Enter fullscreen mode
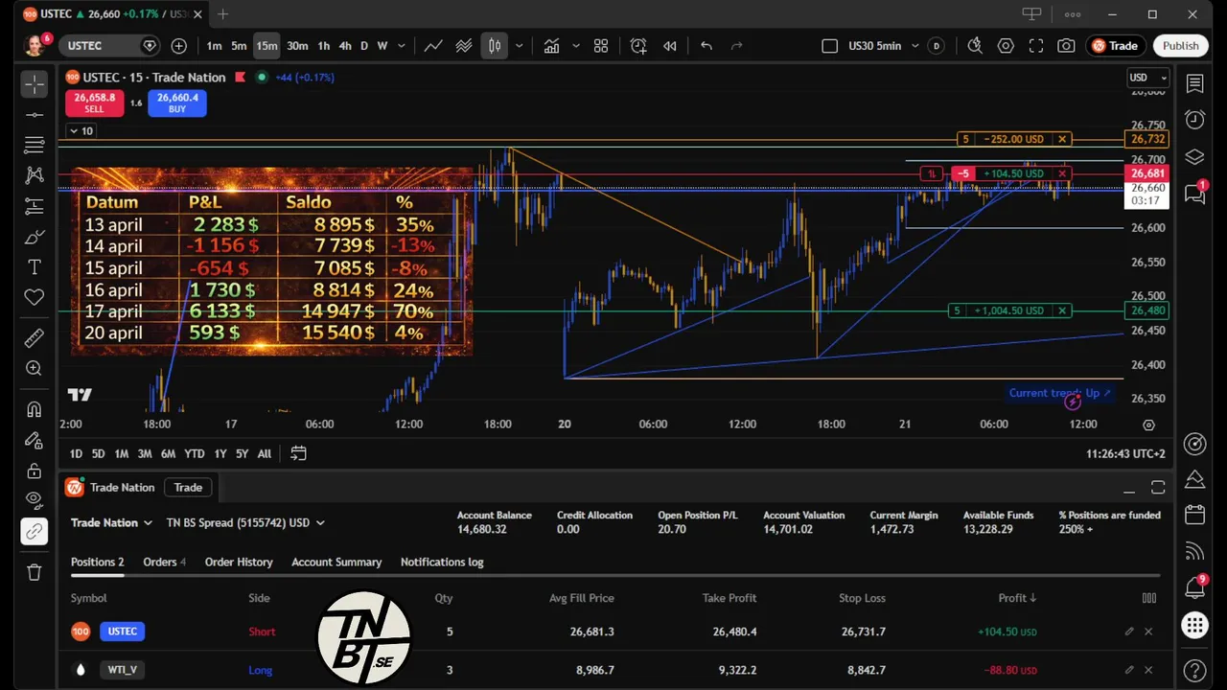The width and height of the screenshot is (1227, 690). 1036,46
